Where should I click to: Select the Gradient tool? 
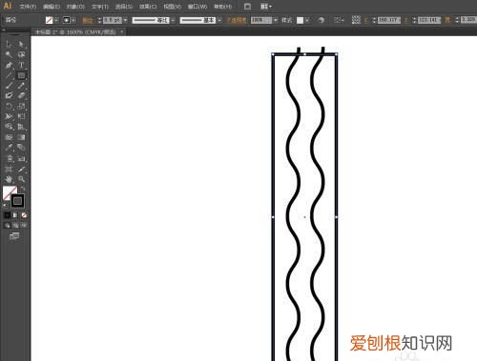[x=21, y=137]
